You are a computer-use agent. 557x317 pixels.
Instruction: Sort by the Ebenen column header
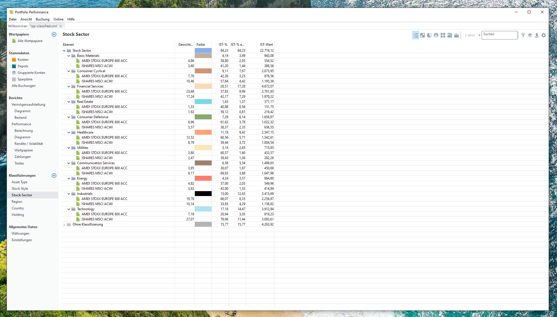pyautogui.click(x=118, y=45)
